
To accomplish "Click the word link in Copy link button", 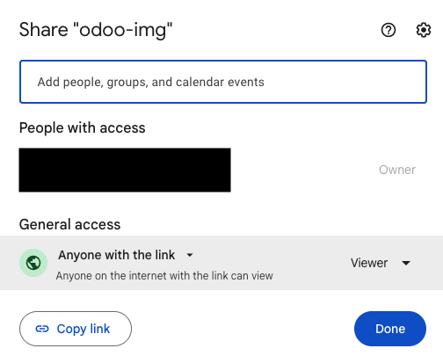I will coord(100,329).
